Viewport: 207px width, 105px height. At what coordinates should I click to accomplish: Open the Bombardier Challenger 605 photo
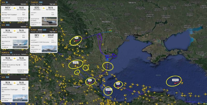pos(20,98)
